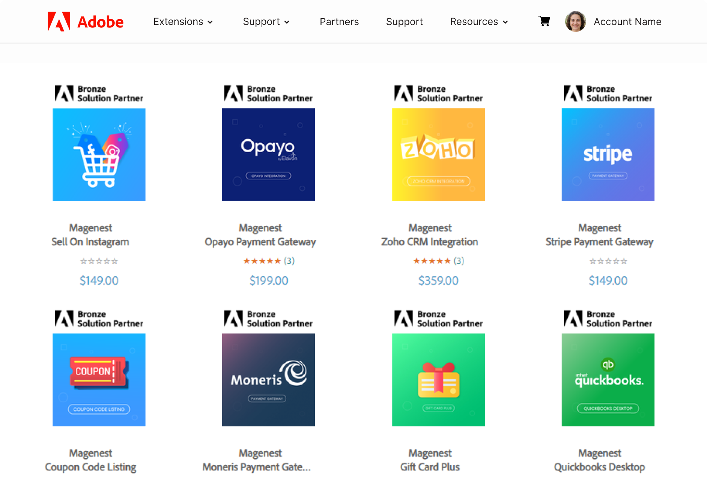Click the Bronze Solution Partner badge above Zoho
The height and width of the screenshot is (481, 707).
pyautogui.click(x=438, y=94)
